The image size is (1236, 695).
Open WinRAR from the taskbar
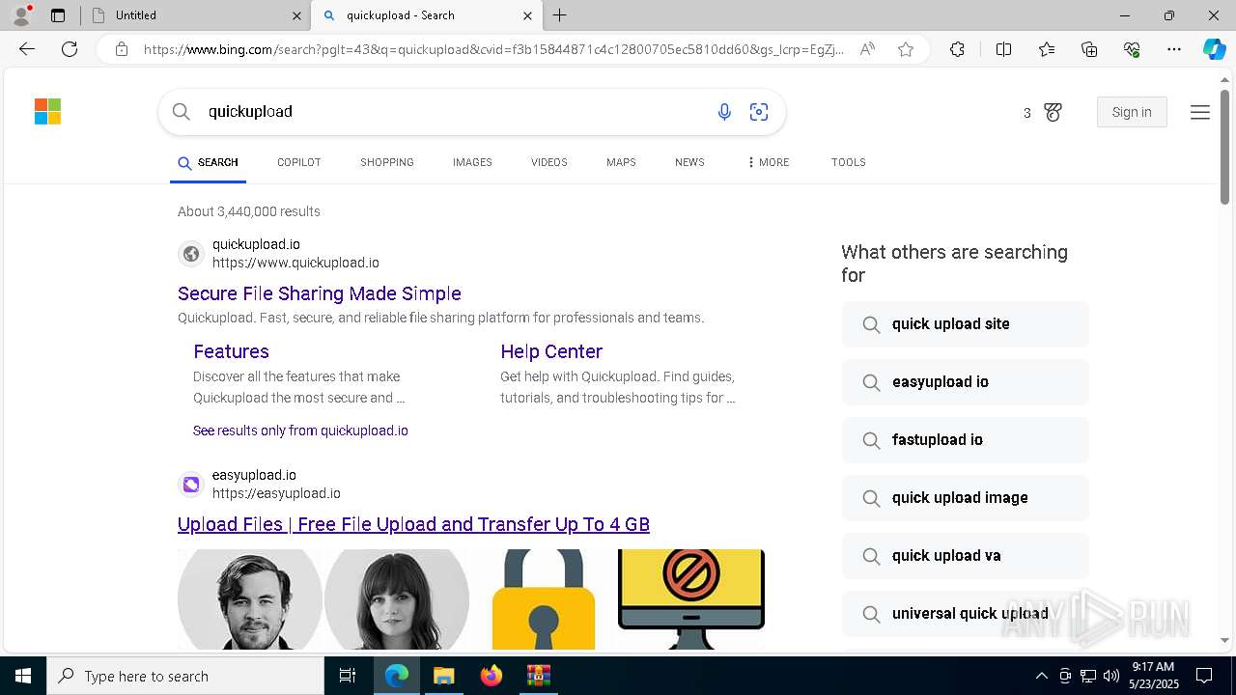[538, 676]
